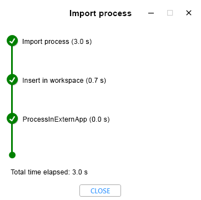Select the 'Insert in workspace' step label
The width and height of the screenshot is (201, 200).
pos(53,81)
